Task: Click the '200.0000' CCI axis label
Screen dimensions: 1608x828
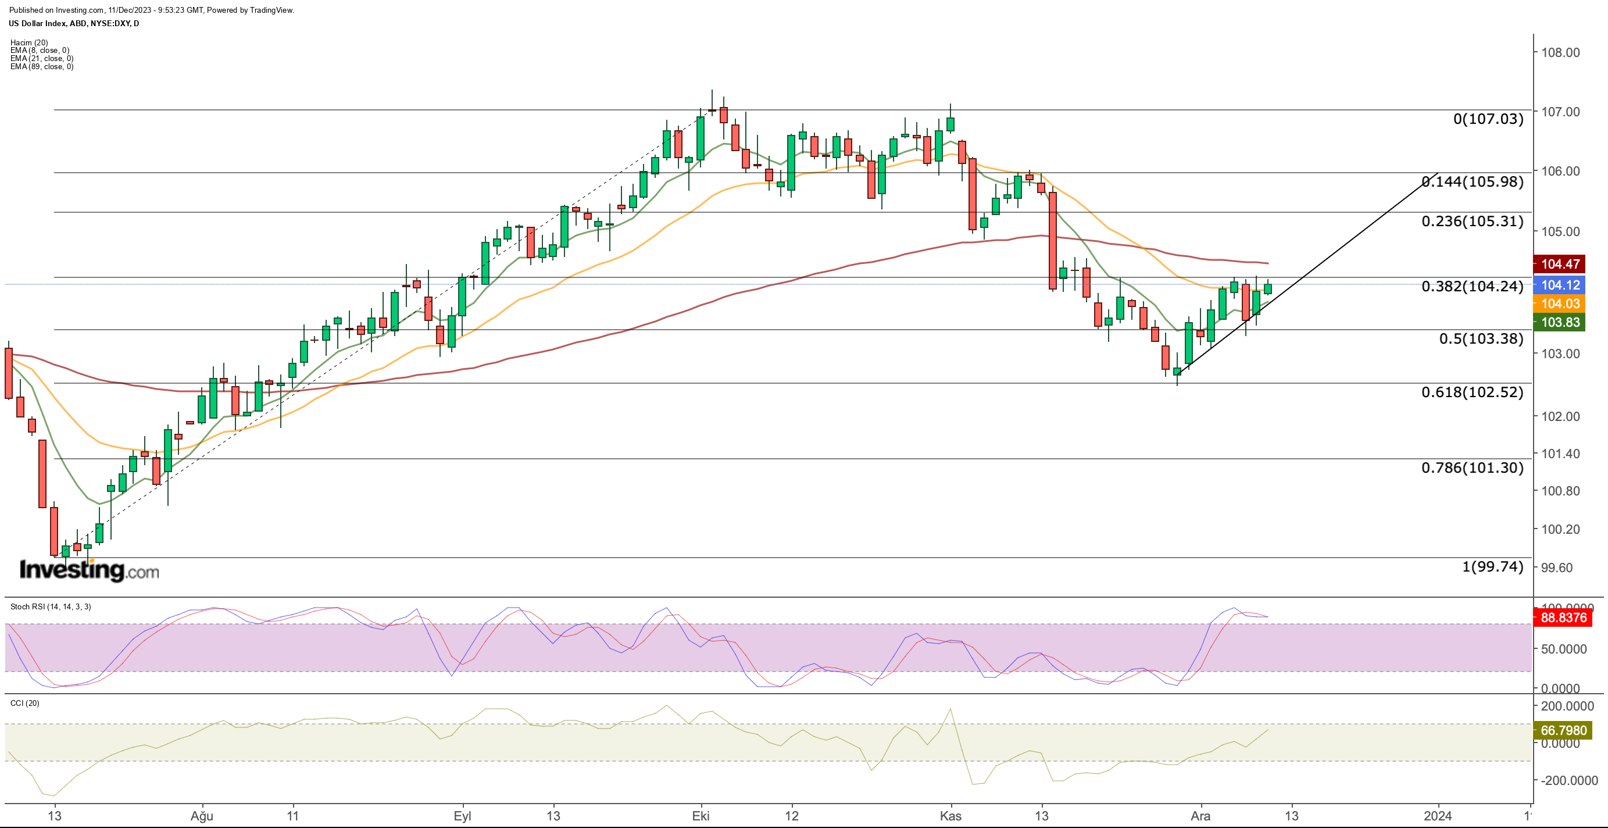Action: click(1567, 706)
